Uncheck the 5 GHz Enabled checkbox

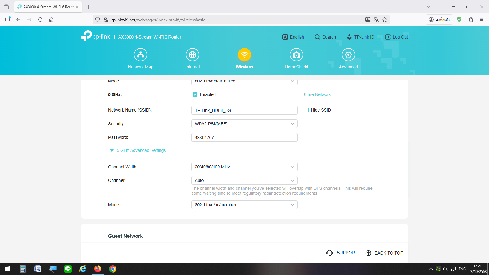(x=195, y=94)
